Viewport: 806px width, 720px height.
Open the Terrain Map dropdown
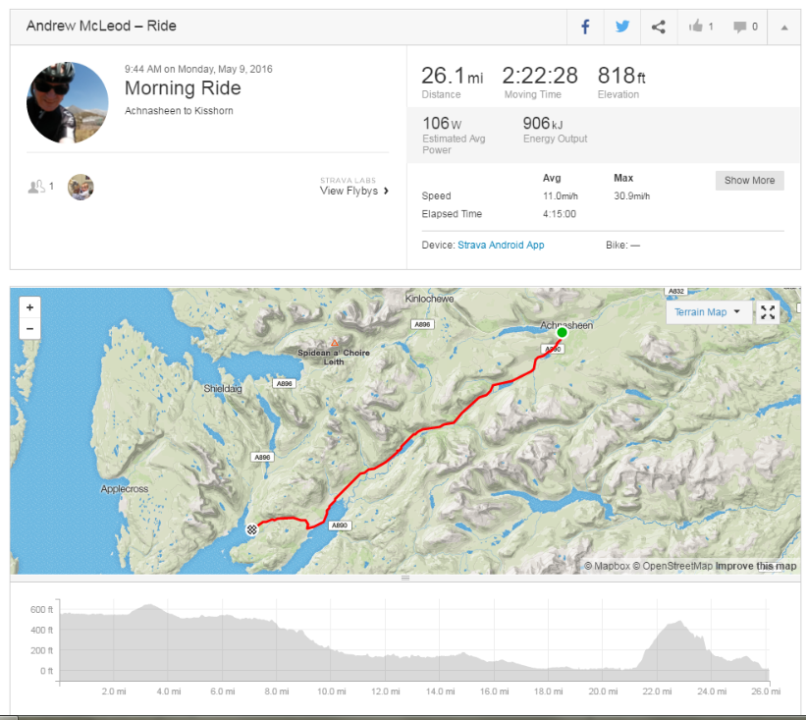click(707, 312)
